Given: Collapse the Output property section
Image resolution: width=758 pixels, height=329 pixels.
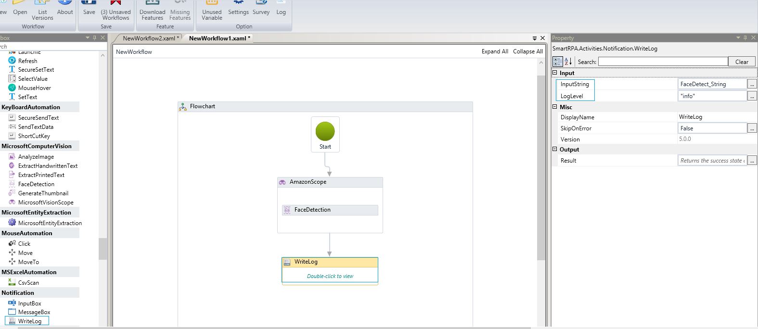Looking at the screenshot, I should [555, 150].
